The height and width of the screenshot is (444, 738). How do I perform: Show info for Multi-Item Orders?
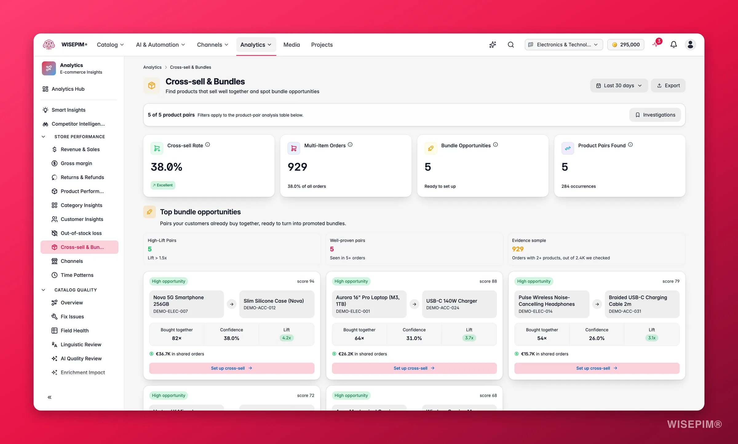click(x=350, y=145)
